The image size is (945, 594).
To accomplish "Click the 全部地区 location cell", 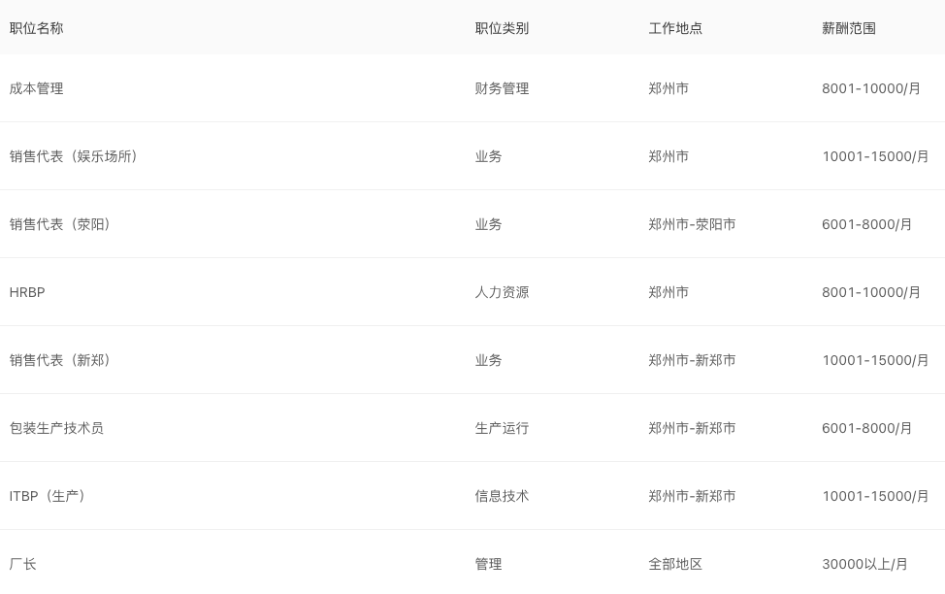I will (675, 564).
